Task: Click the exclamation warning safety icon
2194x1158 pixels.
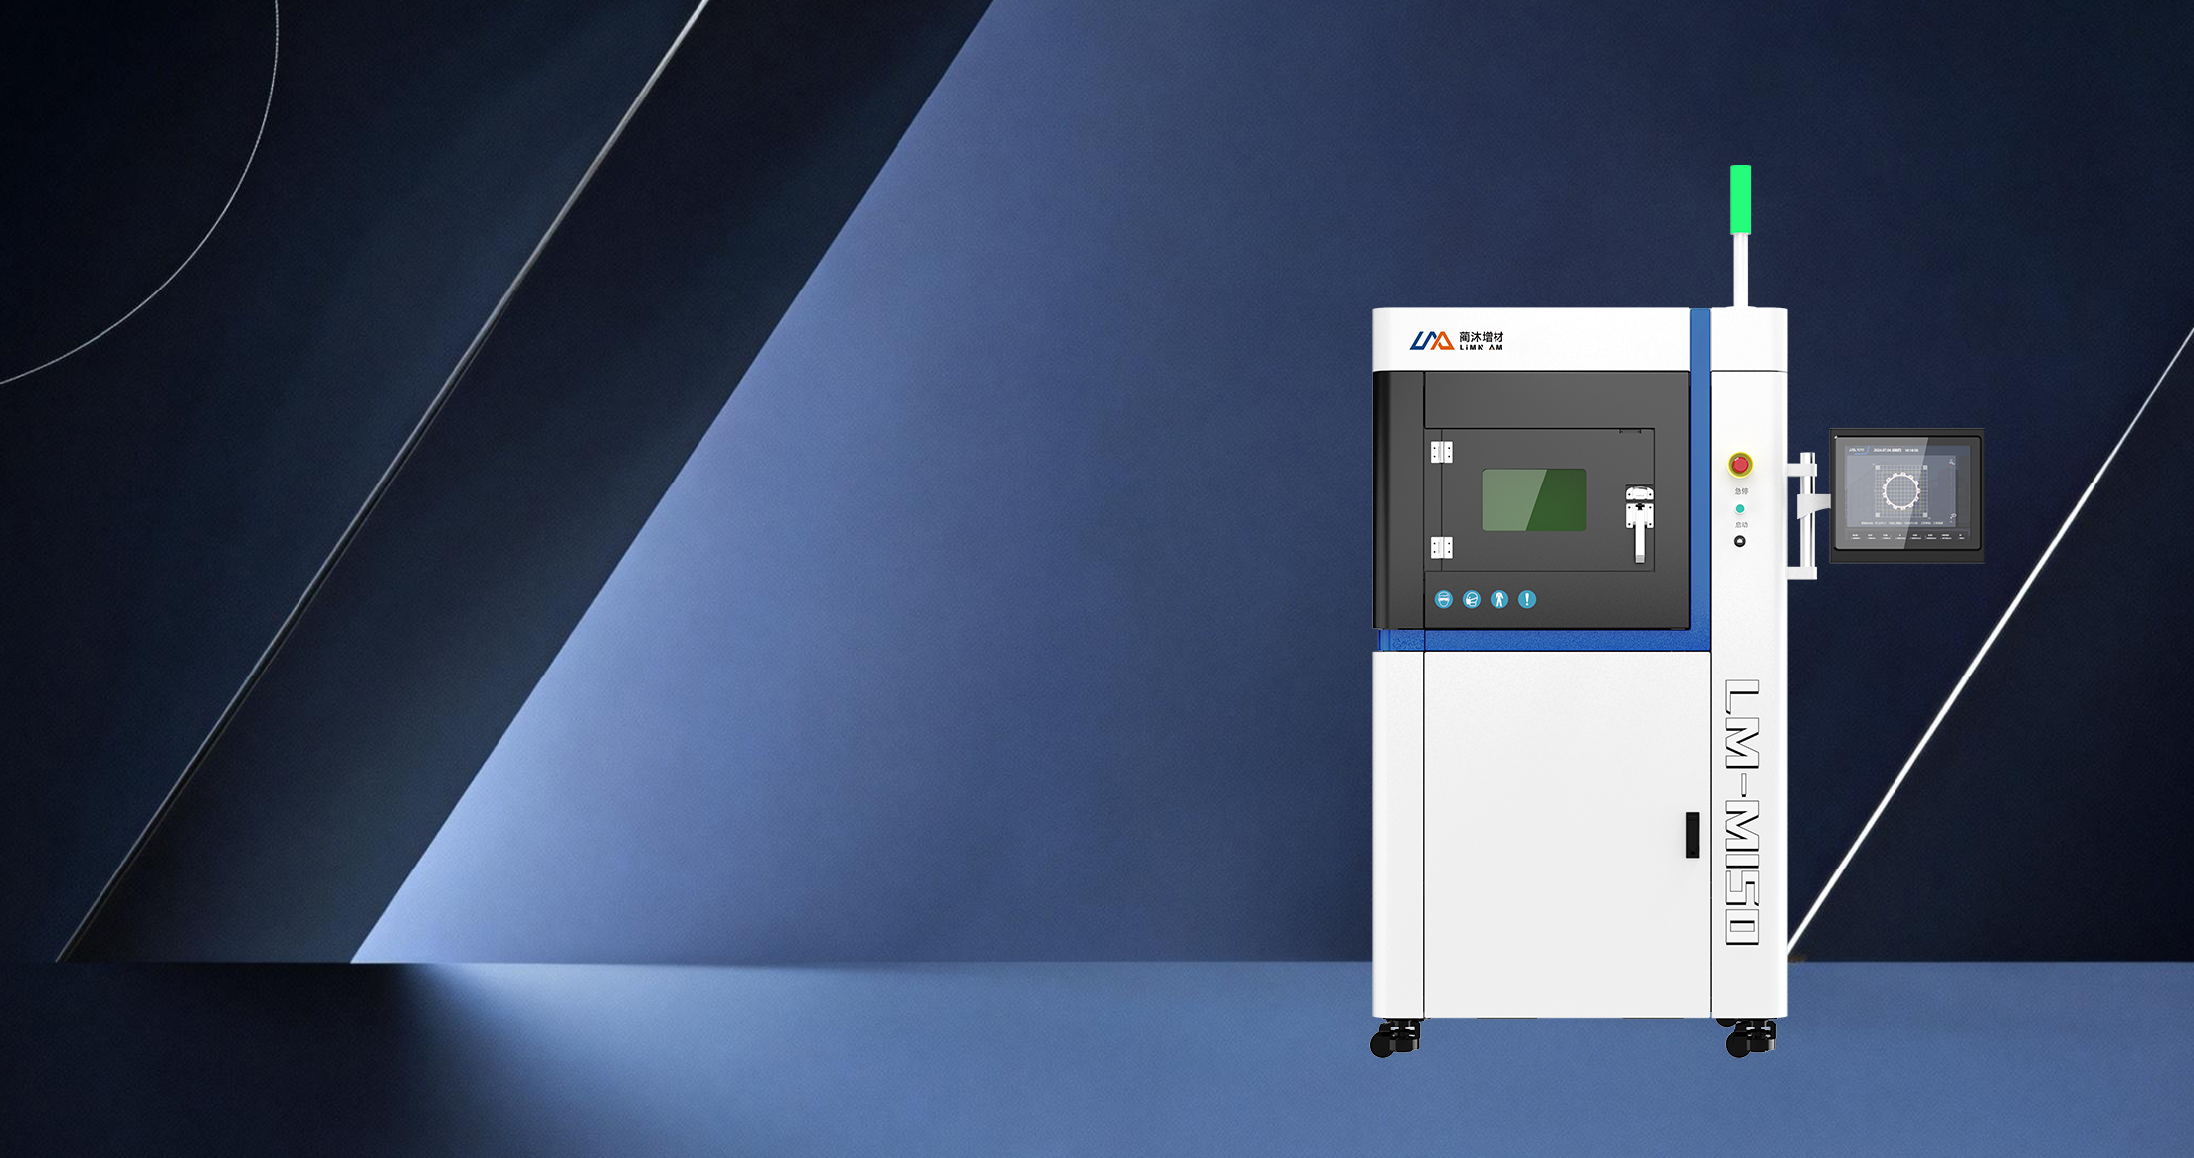Action: [1527, 599]
